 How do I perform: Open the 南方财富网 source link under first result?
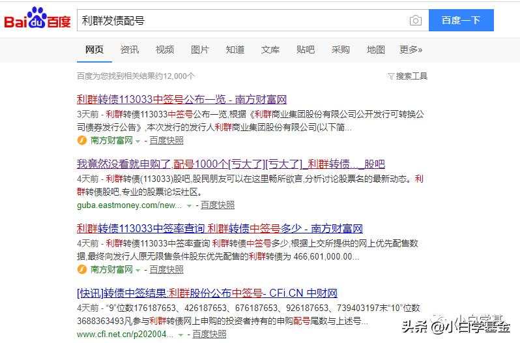coord(111,141)
